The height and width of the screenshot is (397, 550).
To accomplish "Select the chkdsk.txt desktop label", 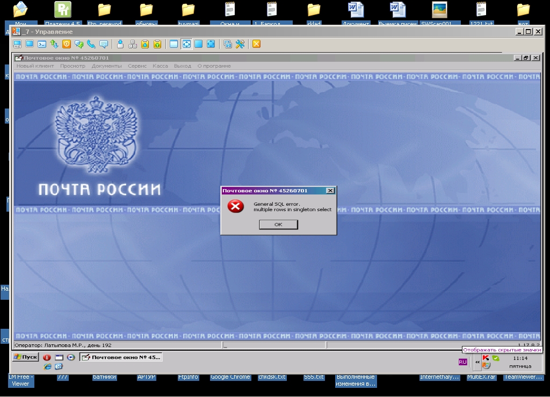I will coord(272,377).
